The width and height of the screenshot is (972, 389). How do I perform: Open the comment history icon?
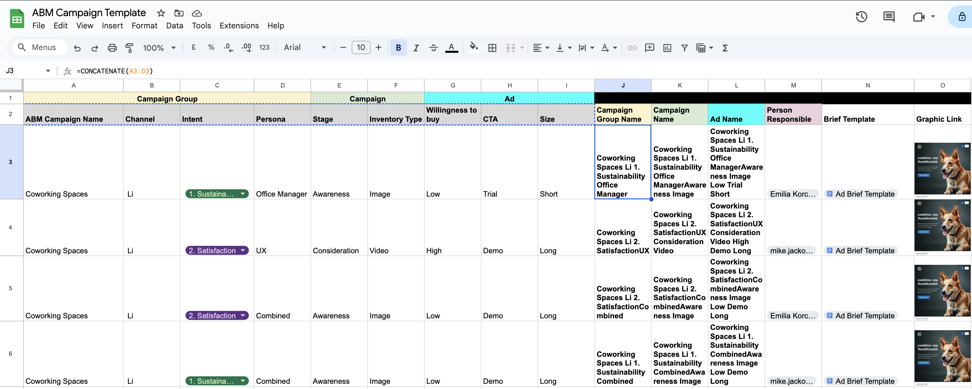point(889,16)
